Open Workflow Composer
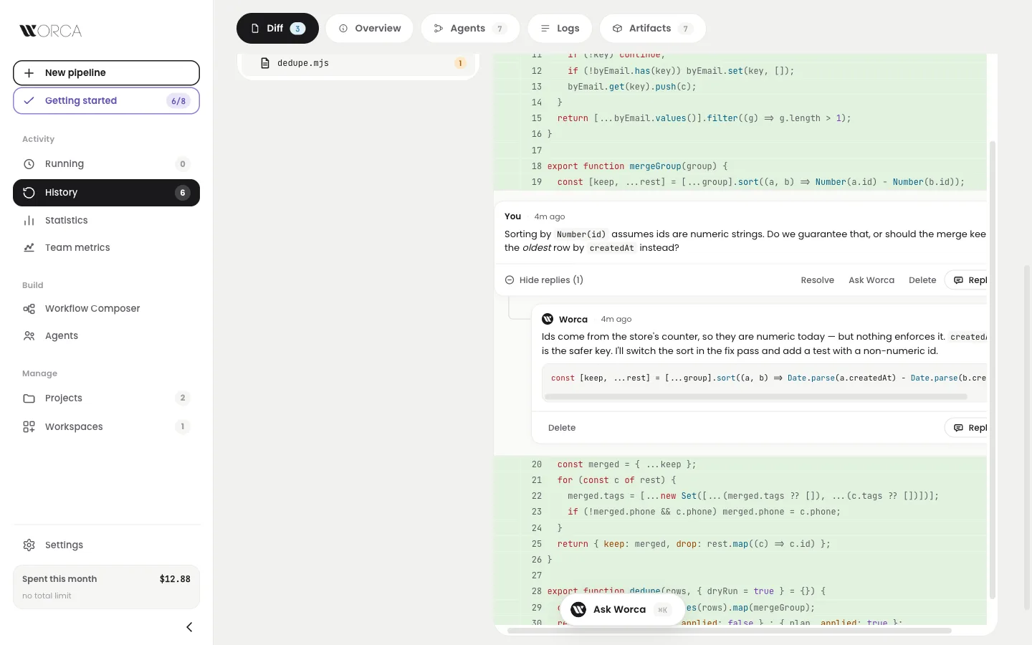Viewport: 1032px width, 645px height. 106,309
